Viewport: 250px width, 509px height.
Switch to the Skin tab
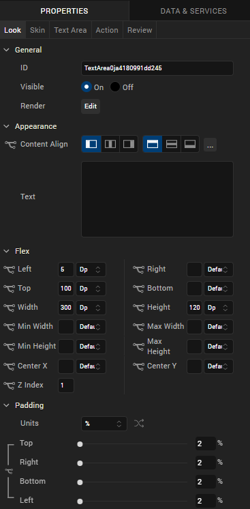click(37, 30)
